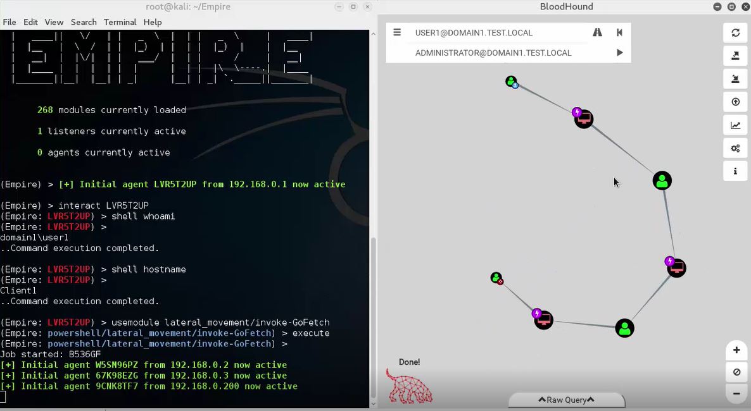Click '268 modules currently loaded' text
751x411 pixels.
(x=111, y=110)
